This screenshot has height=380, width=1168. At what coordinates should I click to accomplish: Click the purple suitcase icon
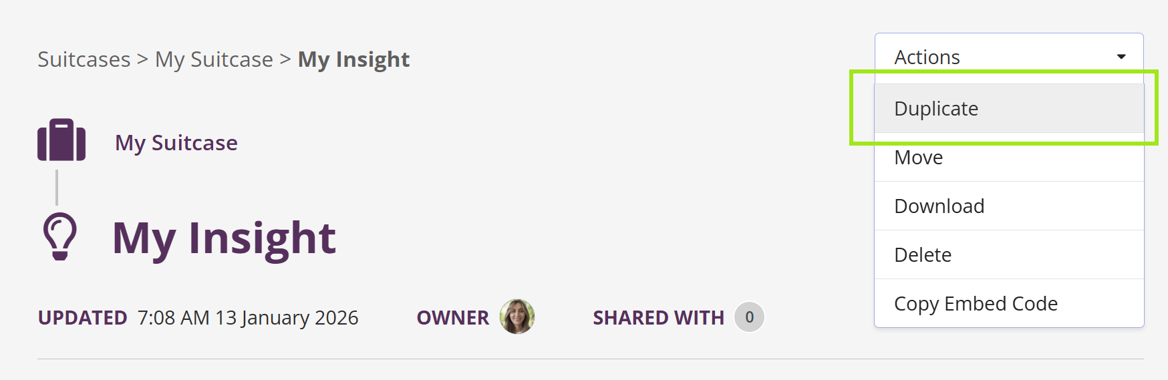[x=61, y=140]
